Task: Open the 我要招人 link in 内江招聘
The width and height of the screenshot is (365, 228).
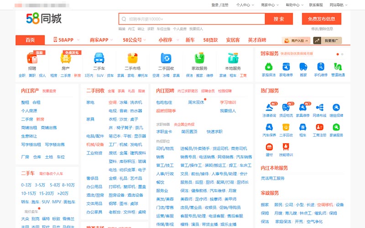Action: [228, 111]
